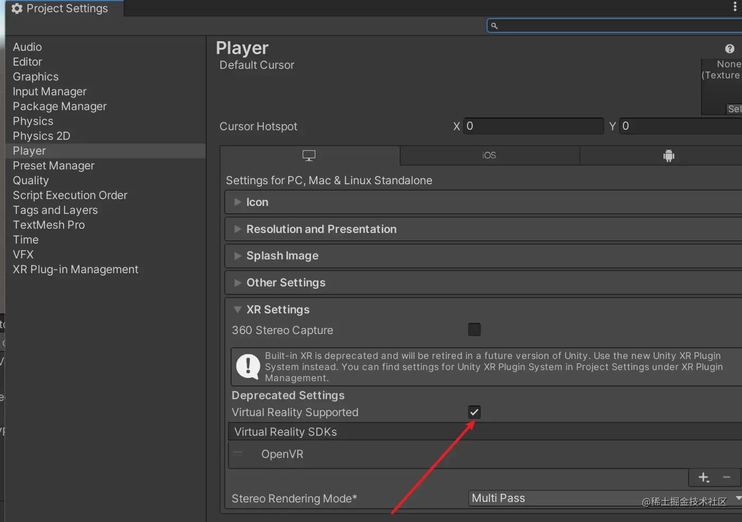Open the Graphics settings category

click(x=36, y=77)
